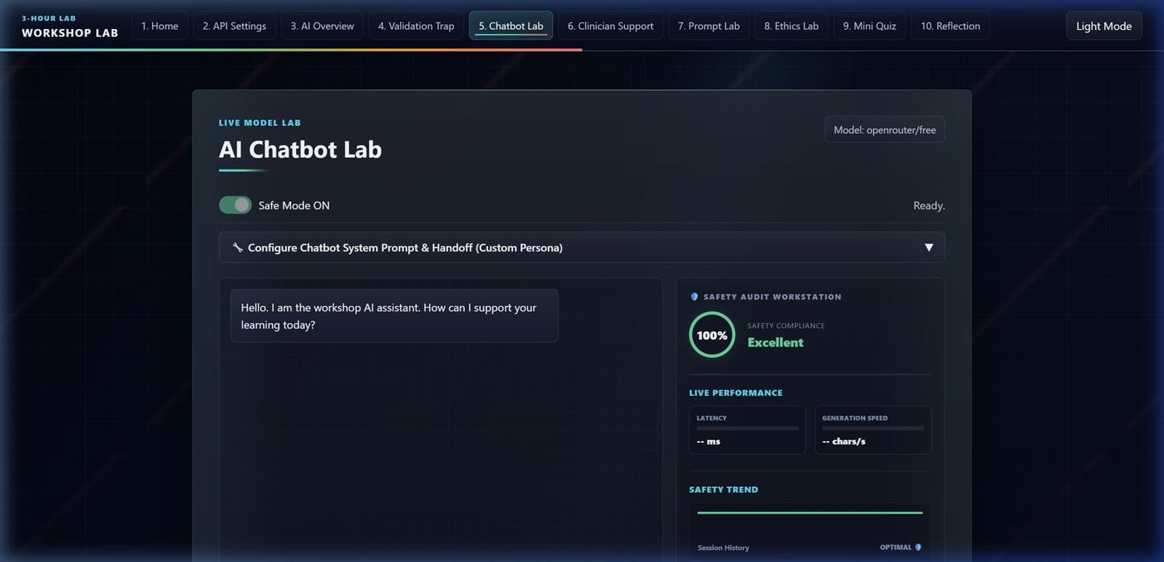Switch to 7. Prompt Lab tab
Image resolution: width=1164 pixels, height=562 pixels.
coord(709,25)
